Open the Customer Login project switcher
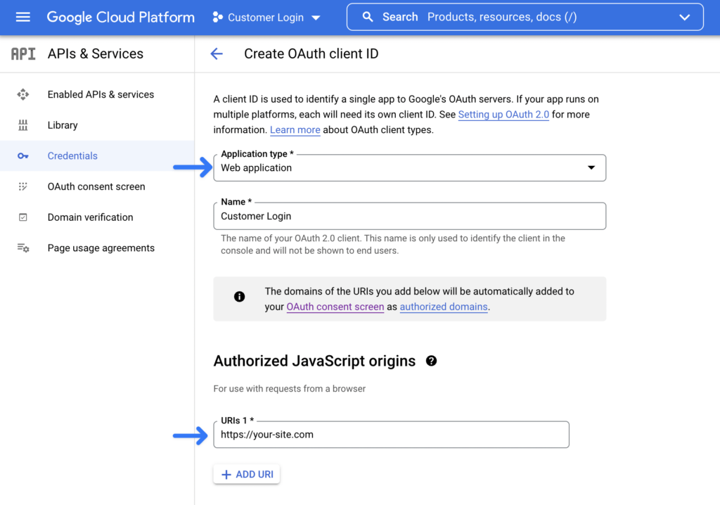 coord(266,17)
